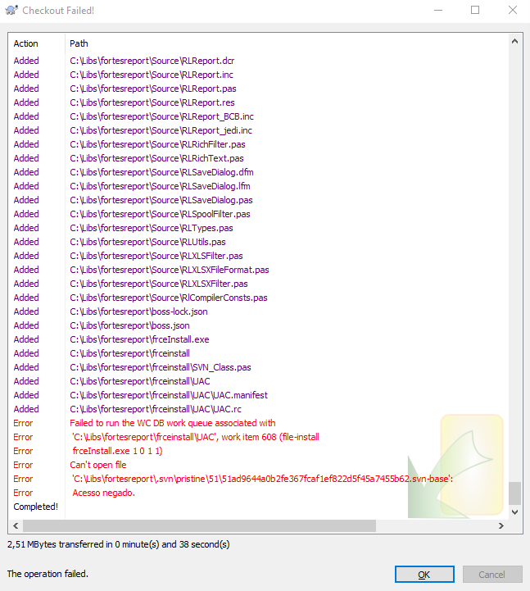Screen dimensions: 530x591
Task: Click the Action column header
Action: click(37, 43)
